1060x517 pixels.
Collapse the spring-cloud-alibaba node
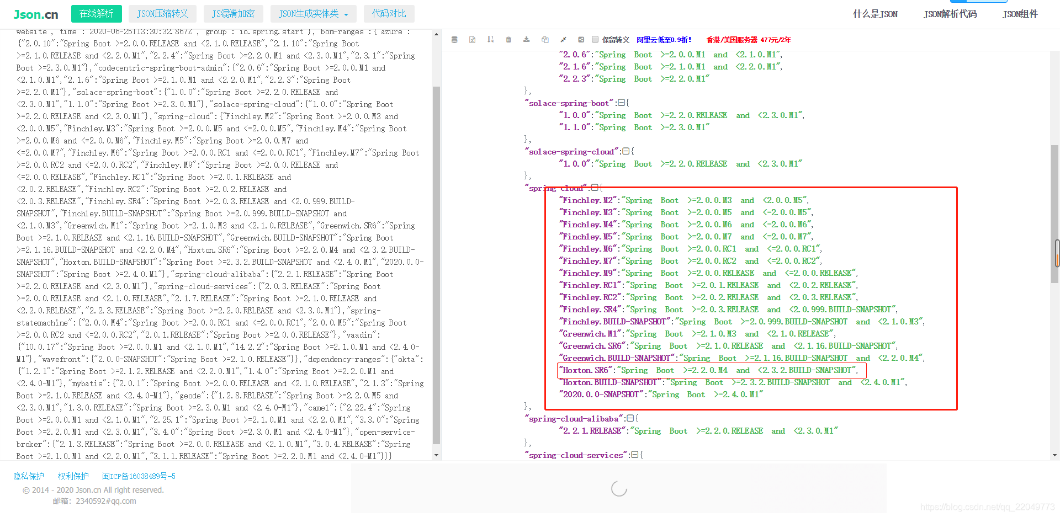coord(630,419)
